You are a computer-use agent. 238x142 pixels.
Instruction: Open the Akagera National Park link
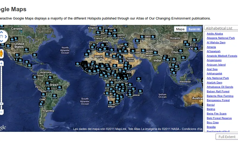click(x=221, y=38)
